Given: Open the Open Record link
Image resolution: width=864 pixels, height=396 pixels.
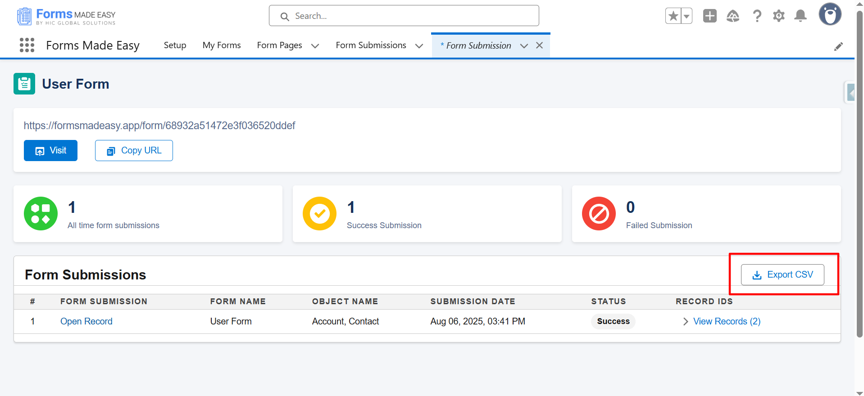Looking at the screenshot, I should [x=86, y=321].
